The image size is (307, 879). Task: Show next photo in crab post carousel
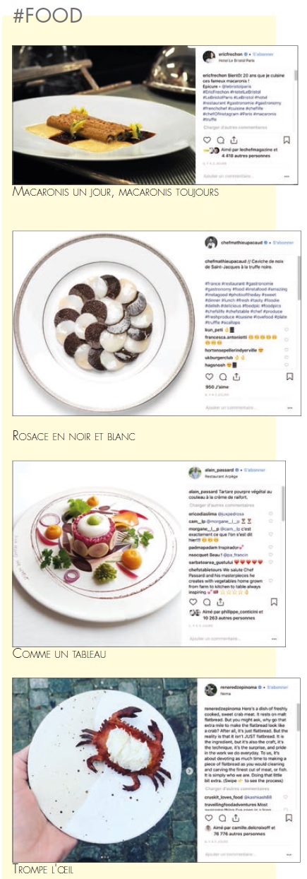[189, 771]
